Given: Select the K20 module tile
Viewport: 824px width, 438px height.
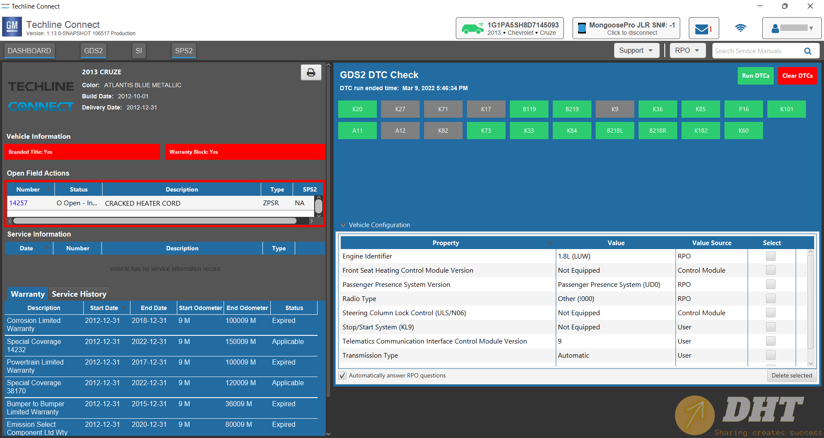Looking at the screenshot, I should [357, 109].
